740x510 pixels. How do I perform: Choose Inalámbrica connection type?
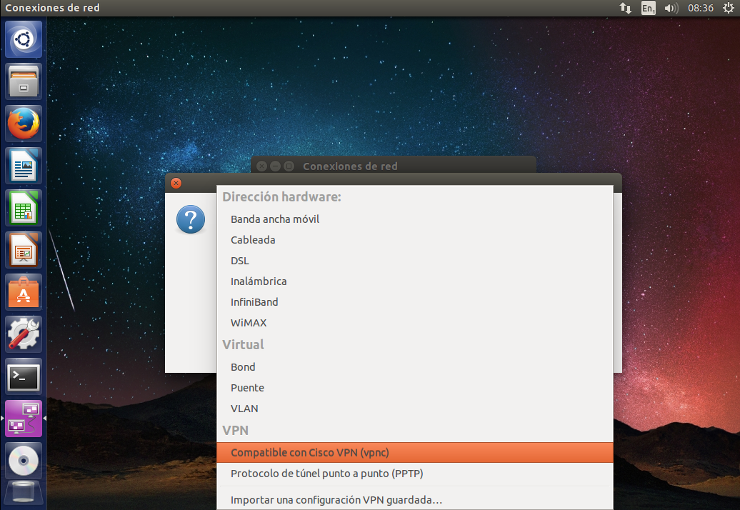click(415, 281)
